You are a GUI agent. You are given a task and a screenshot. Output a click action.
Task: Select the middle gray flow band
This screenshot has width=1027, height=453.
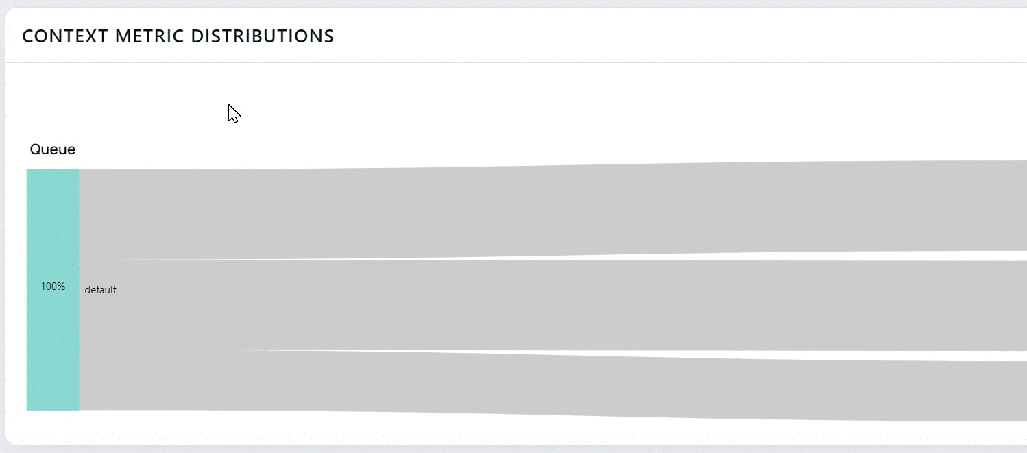(553, 305)
